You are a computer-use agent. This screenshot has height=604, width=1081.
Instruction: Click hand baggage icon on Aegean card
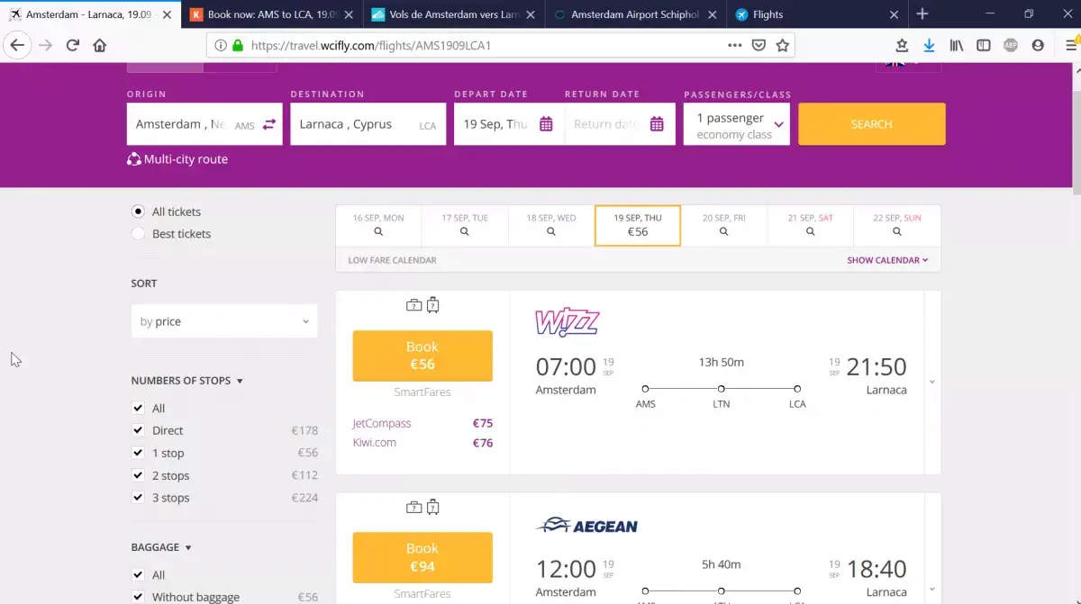413,507
